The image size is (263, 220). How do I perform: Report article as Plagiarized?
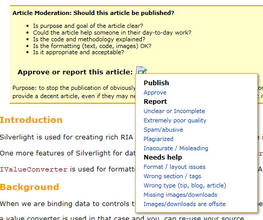pyautogui.click(x=158, y=139)
